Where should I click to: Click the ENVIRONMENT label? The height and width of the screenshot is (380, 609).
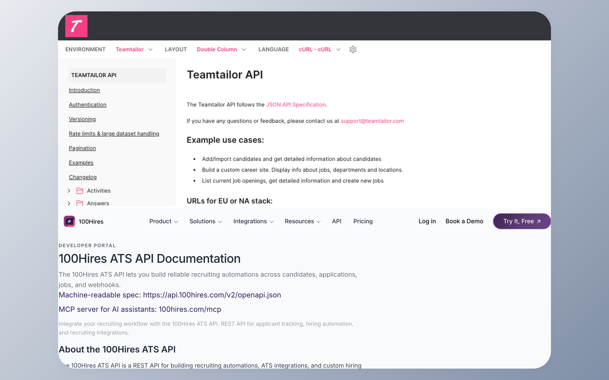point(85,49)
